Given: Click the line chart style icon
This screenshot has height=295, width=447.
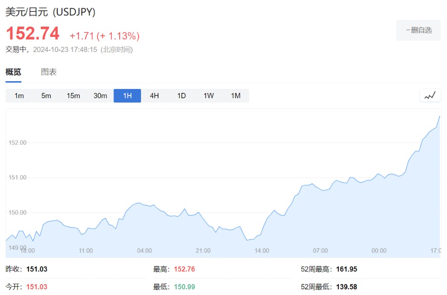Looking at the screenshot, I should 430,96.
